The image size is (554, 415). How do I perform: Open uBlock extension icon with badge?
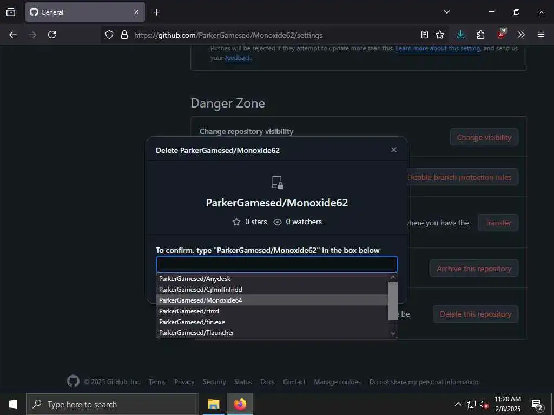pyautogui.click(x=502, y=34)
